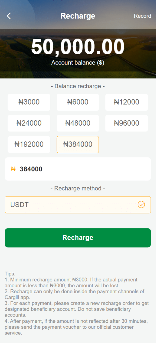
Task: Pick the ₦24000 preset amount
Action: tap(29, 123)
